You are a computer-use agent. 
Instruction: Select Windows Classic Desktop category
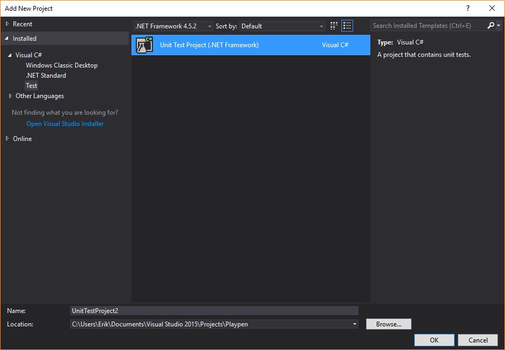[x=62, y=65]
